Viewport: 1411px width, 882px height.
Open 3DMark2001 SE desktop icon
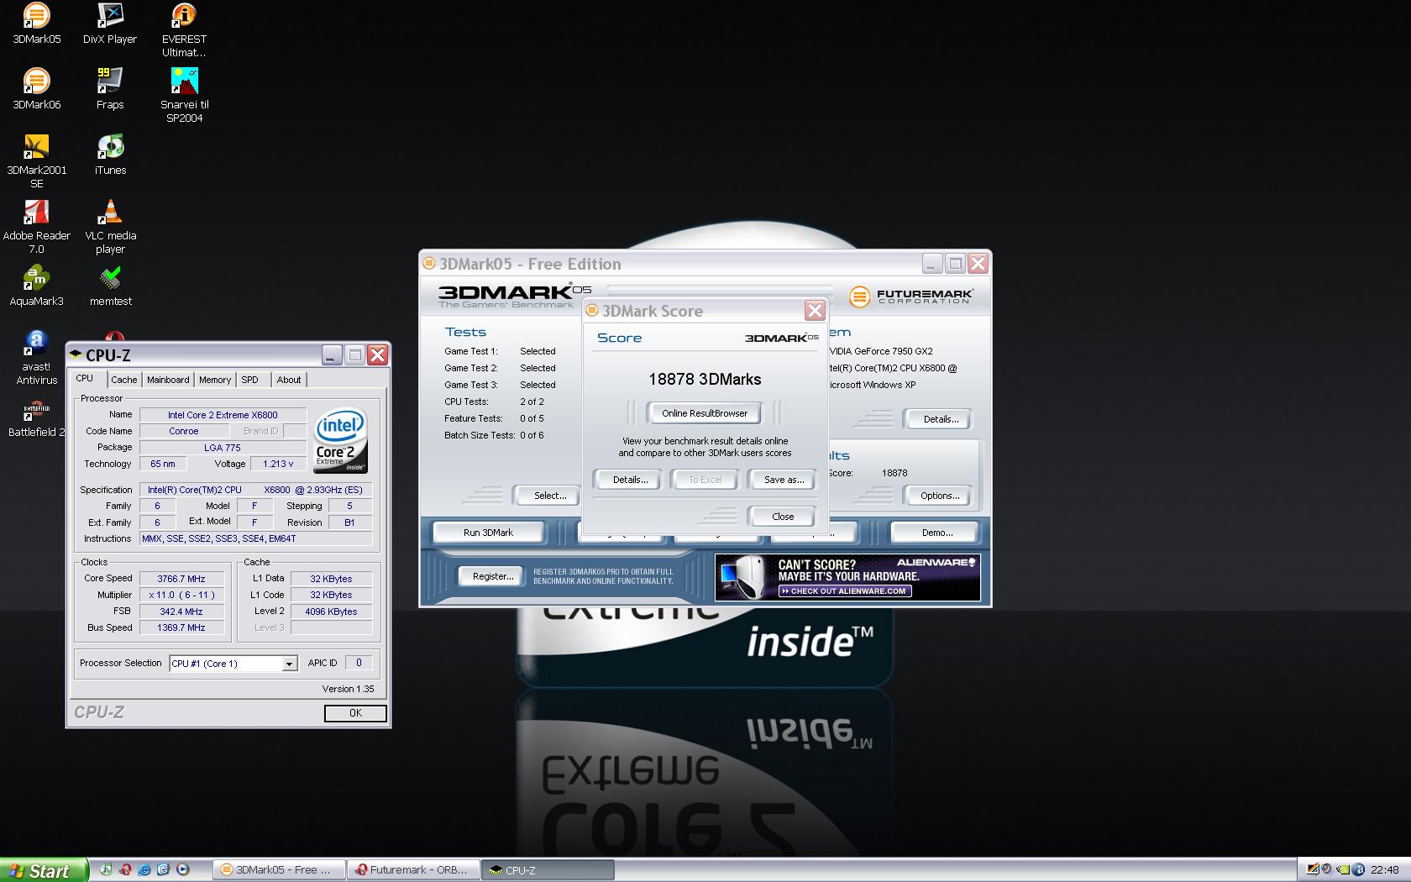36,161
